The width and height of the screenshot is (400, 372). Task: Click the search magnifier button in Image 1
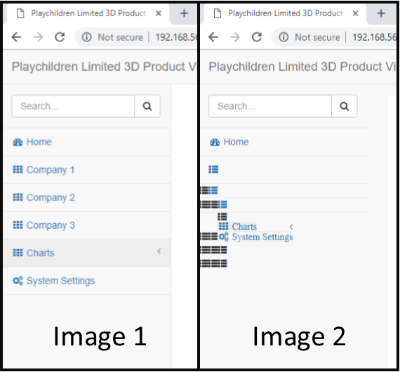pos(147,106)
